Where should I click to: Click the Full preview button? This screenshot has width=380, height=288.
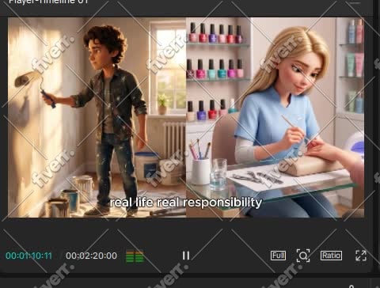point(278,256)
